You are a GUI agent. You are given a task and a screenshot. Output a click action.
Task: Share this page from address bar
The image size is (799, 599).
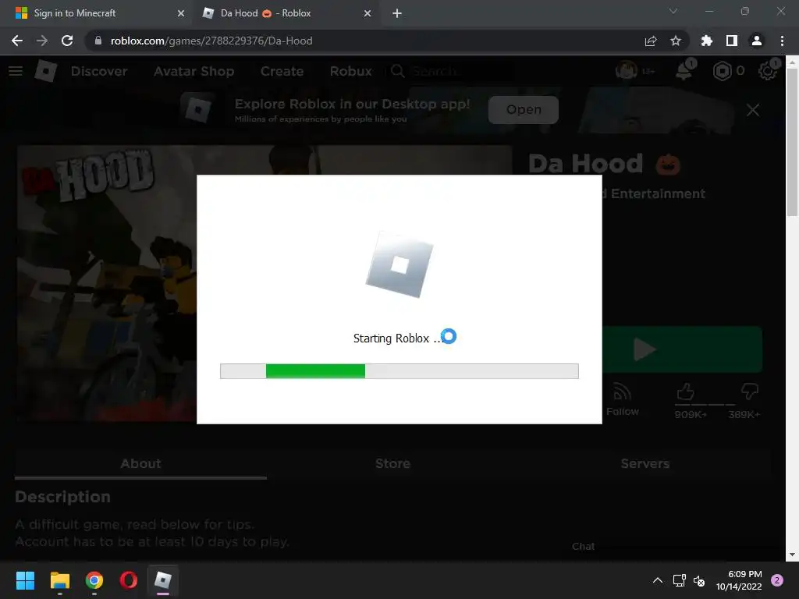click(x=651, y=41)
